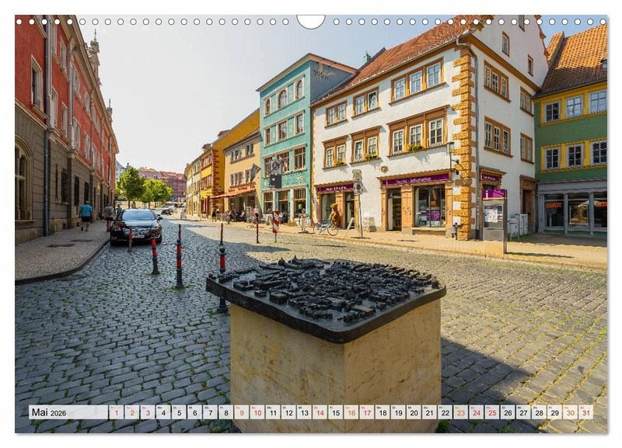Select day 17 in the calendar strip
The width and height of the screenshot is (622, 448).
[366, 413]
